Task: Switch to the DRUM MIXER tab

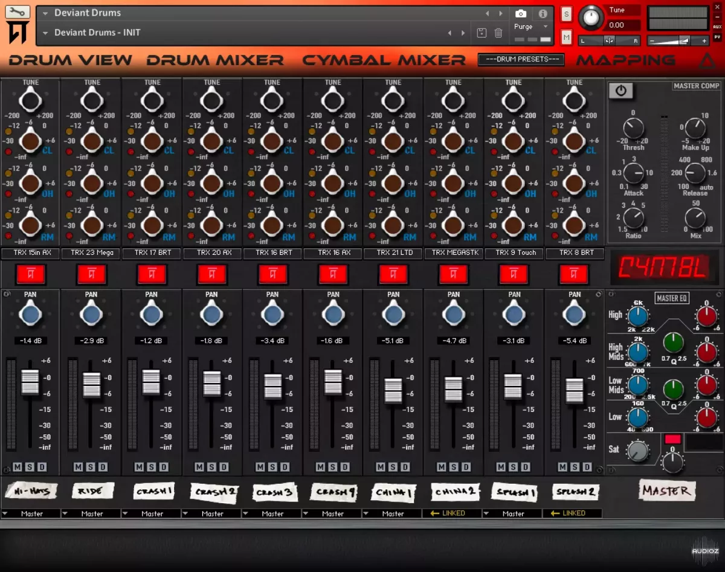Action: (x=215, y=60)
